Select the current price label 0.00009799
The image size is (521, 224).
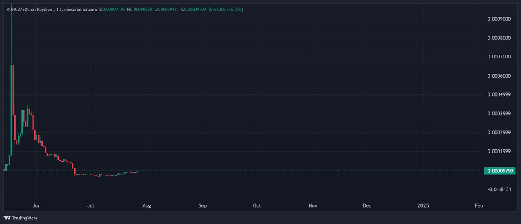(499, 171)
